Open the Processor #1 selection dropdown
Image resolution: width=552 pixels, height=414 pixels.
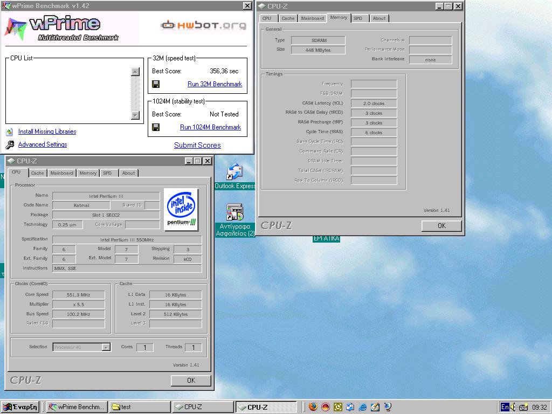(106, 347)
